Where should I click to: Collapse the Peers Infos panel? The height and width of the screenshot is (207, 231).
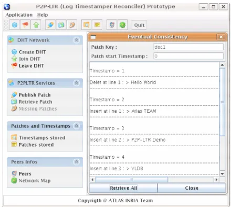(x=77, y=162)
